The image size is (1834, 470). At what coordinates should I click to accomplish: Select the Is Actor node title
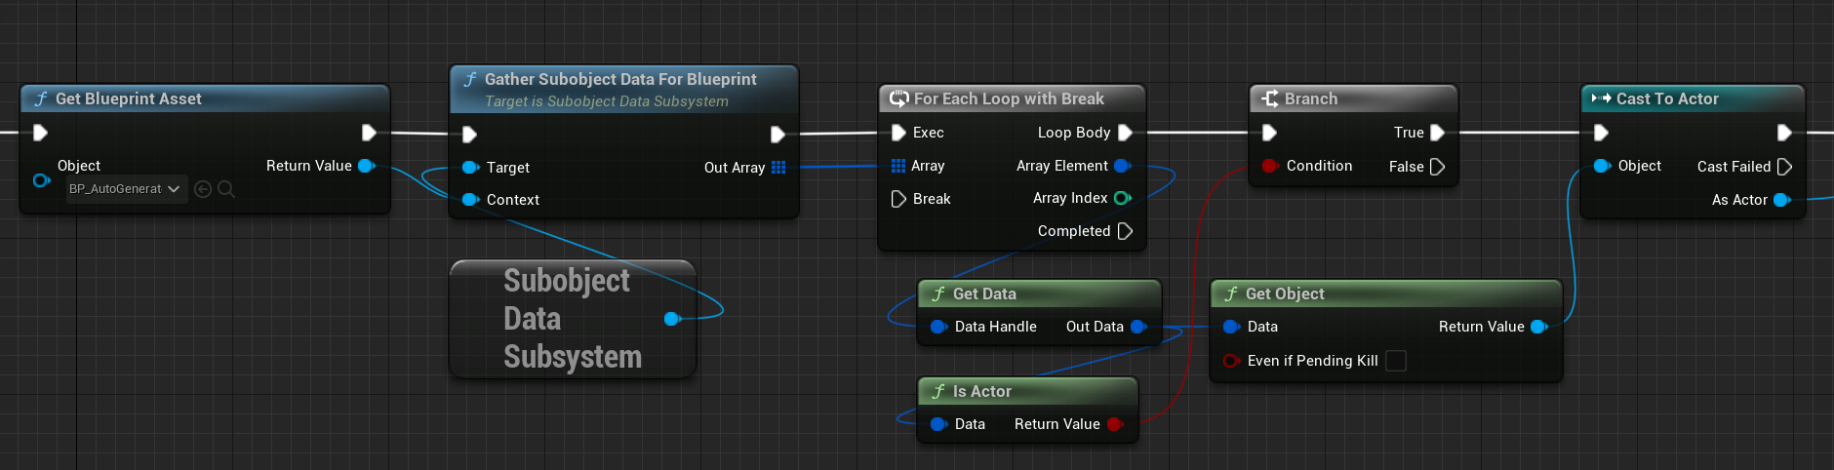click(x=981, y=391)
